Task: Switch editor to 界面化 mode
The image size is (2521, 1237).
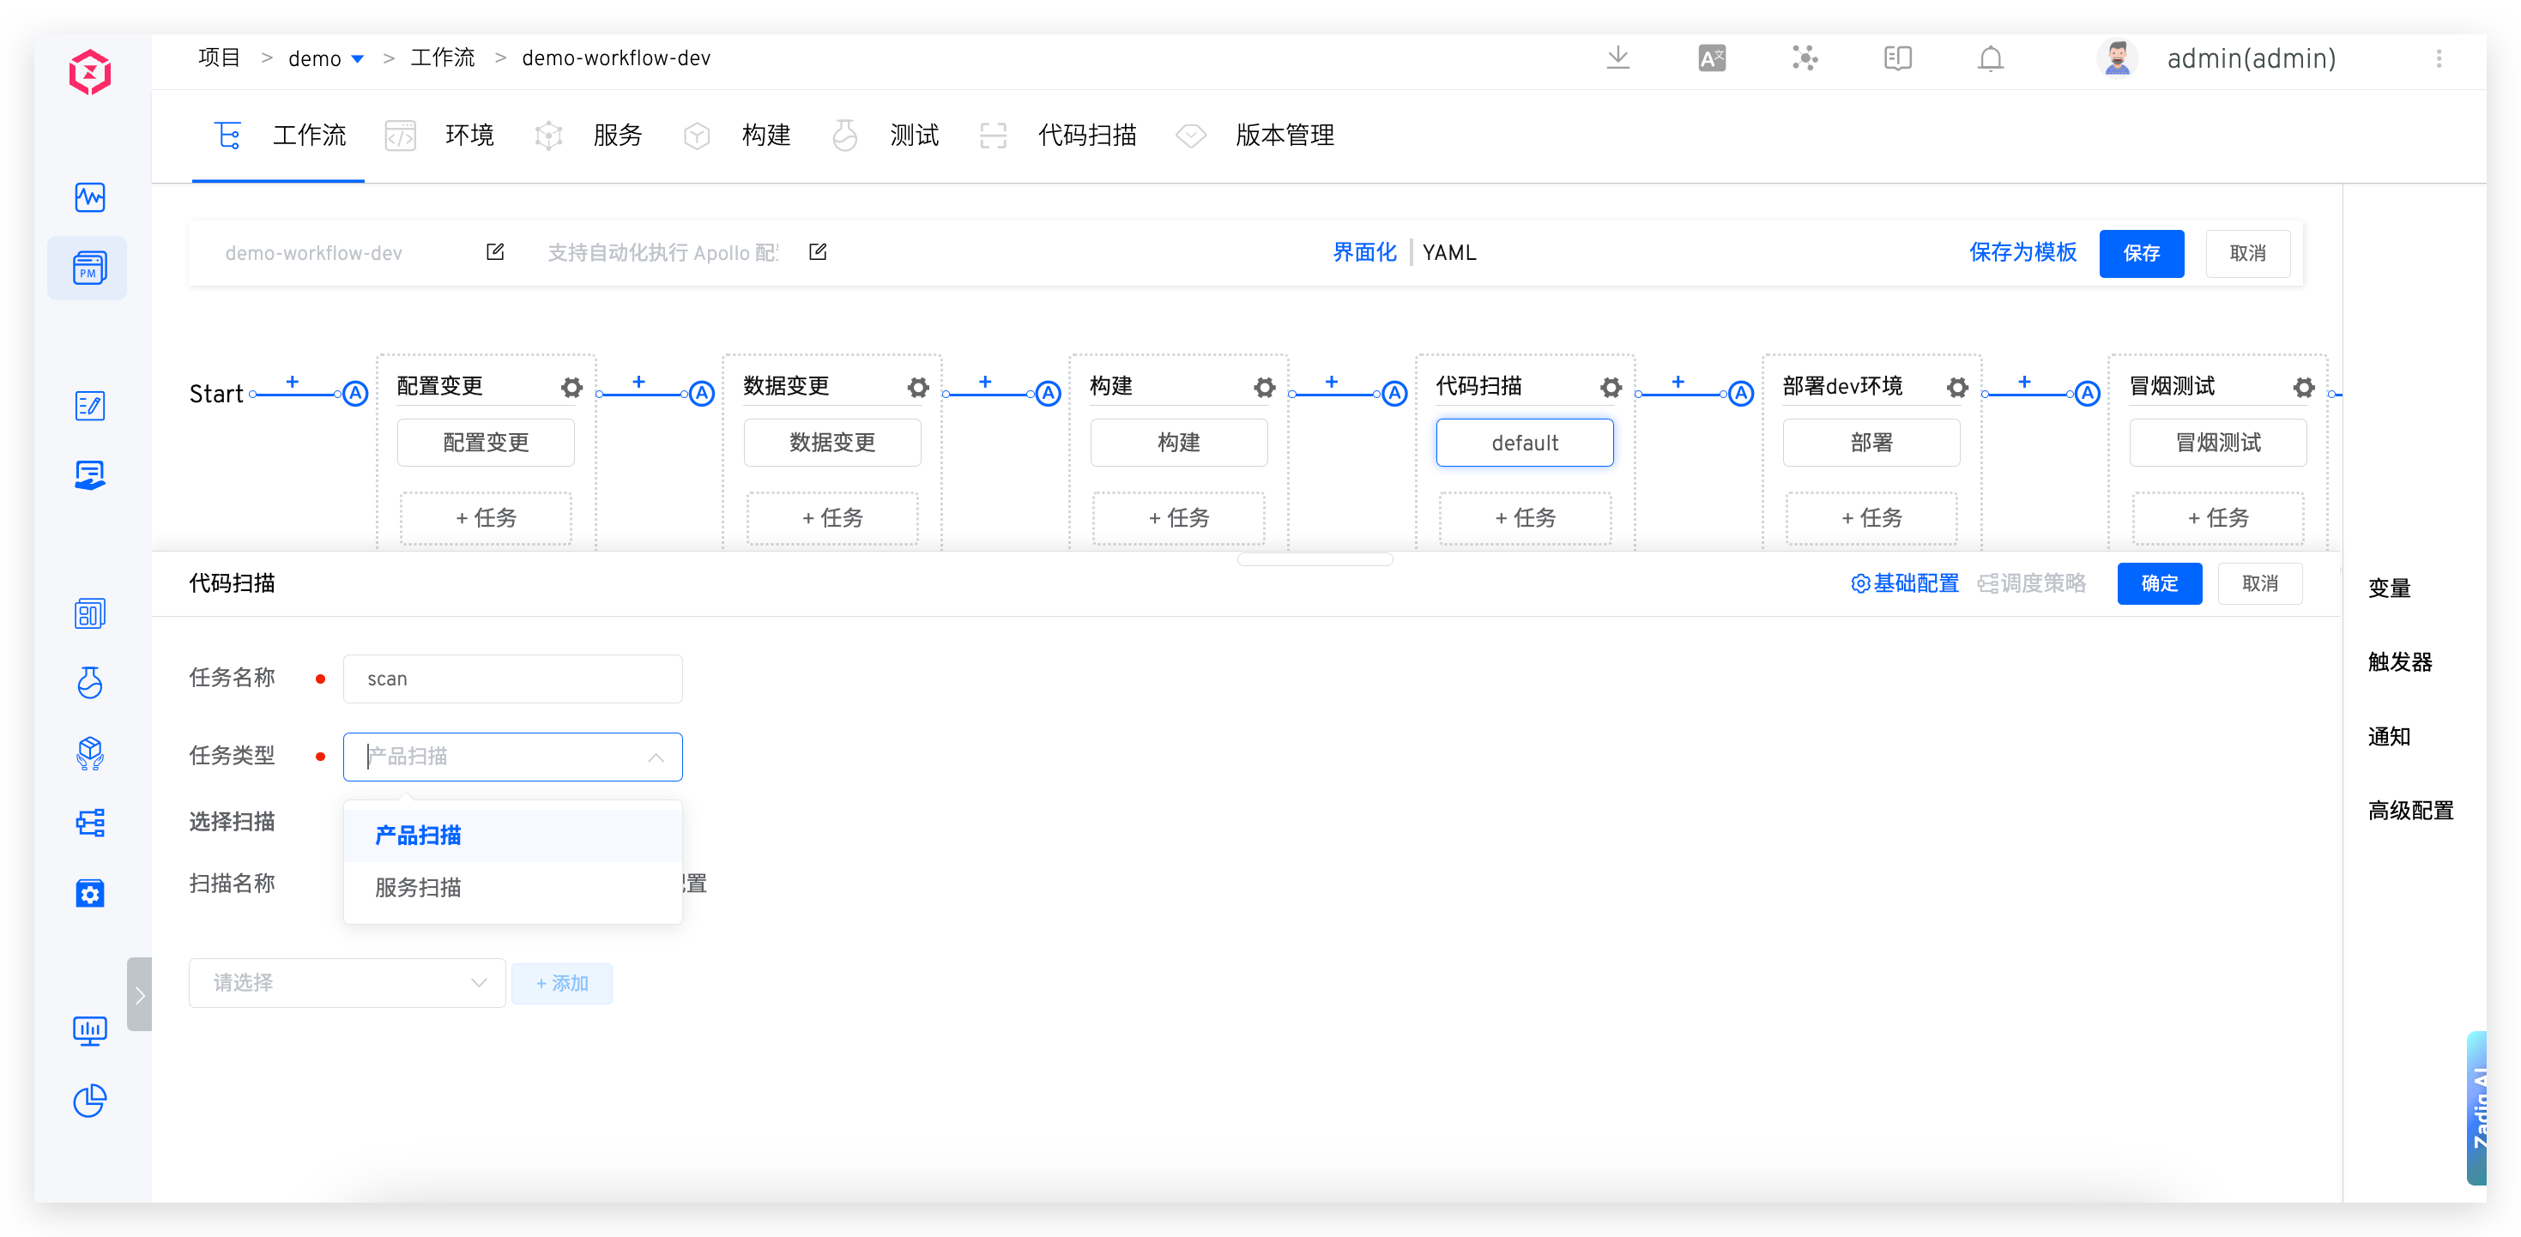Action: pyautogui.click(x=1364, y=252)
